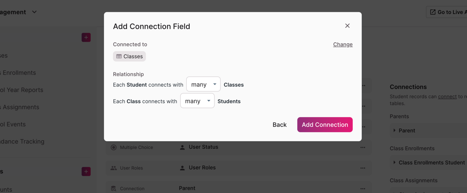
Task: Open the 'many' dropdown for Student connections
Action: (x=203, y=84)
